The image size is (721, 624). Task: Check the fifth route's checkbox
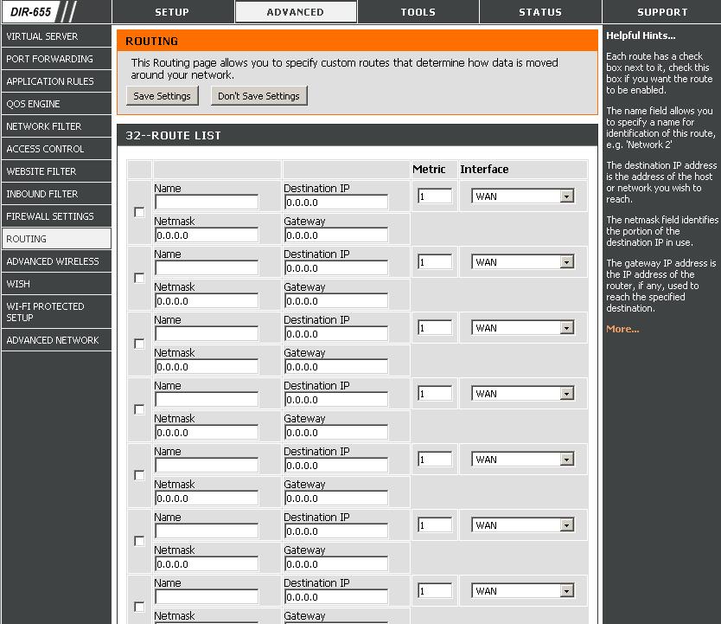tap(139, 475)
